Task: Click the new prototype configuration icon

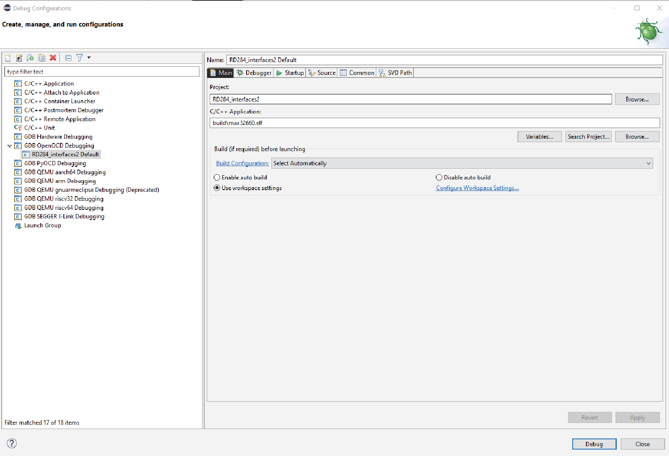Action: [19, 58]
